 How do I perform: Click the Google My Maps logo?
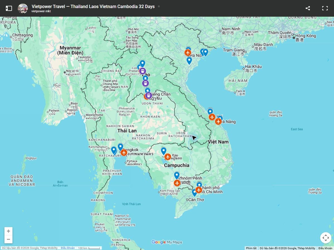click(167, 242)
